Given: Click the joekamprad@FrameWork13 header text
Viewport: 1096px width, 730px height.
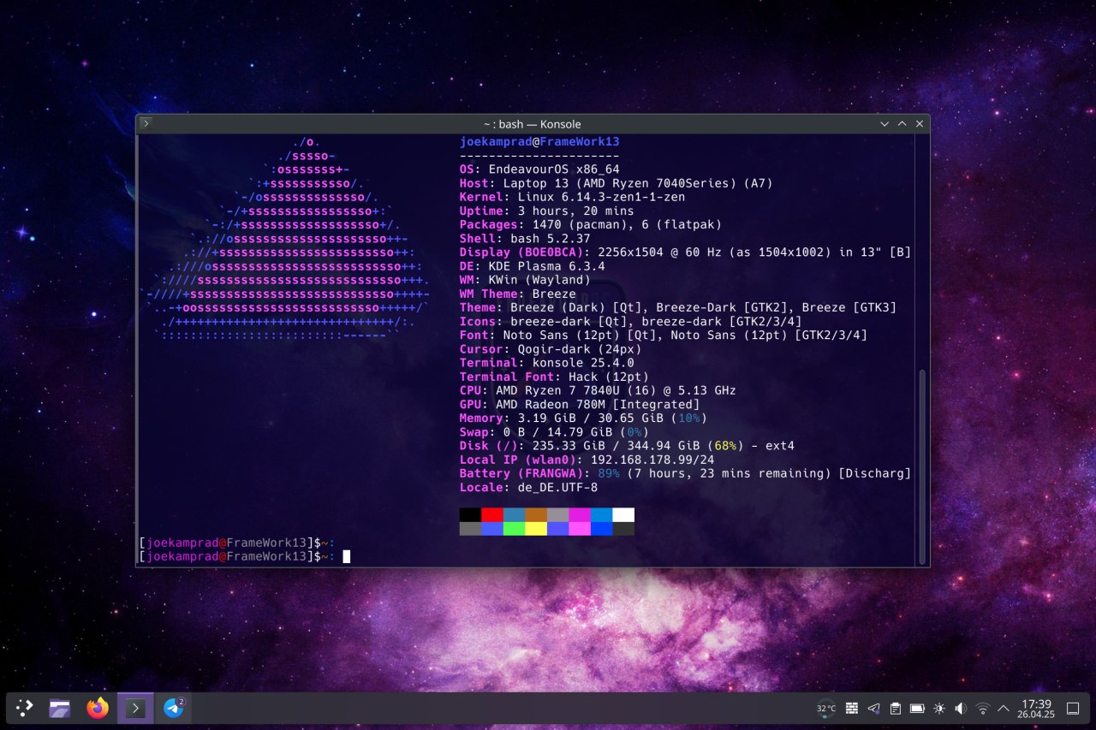Looking at the screenshot, I should (x=539, y=142).
